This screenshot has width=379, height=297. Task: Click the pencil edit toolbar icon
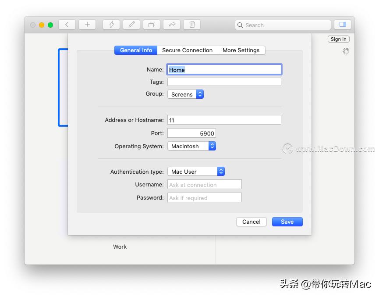[x=131, y=25]
